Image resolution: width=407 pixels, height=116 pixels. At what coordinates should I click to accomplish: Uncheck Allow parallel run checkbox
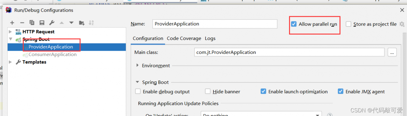pos(294,24)
